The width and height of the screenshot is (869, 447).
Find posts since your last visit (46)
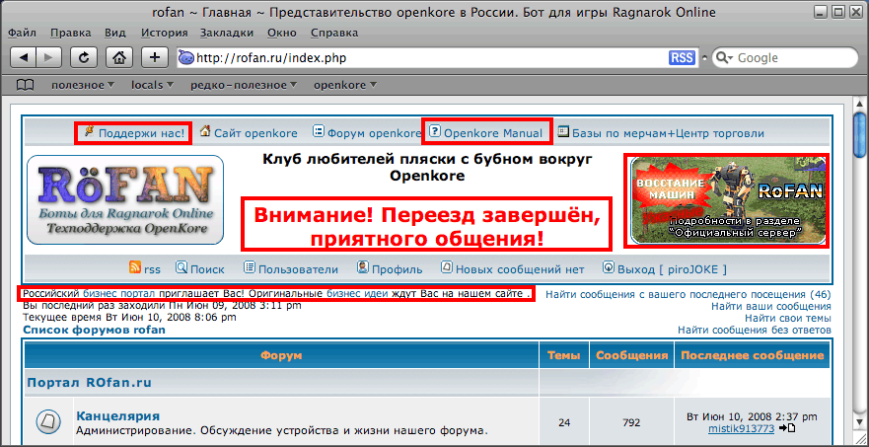click(688, 294)
